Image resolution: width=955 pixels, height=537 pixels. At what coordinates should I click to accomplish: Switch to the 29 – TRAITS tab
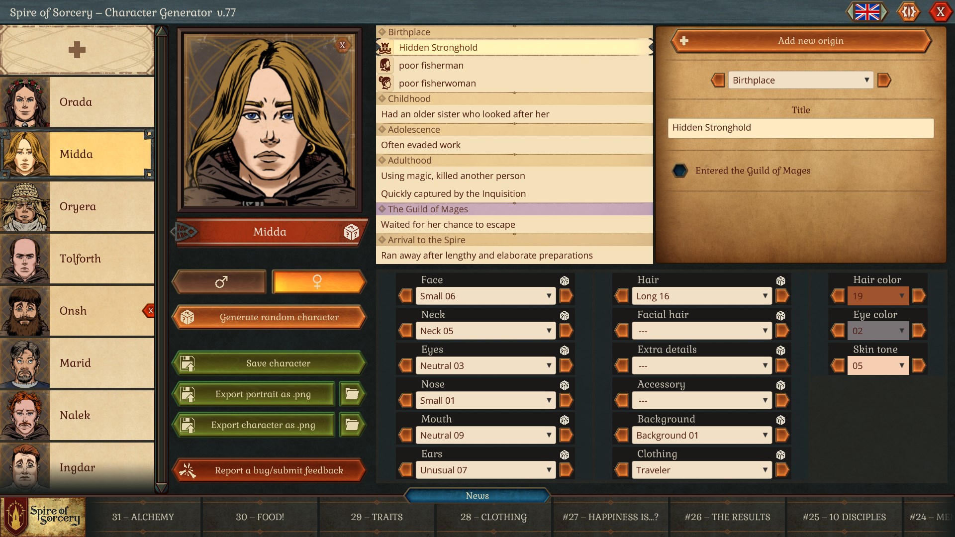pyautogui.click(x=376, y=517)
